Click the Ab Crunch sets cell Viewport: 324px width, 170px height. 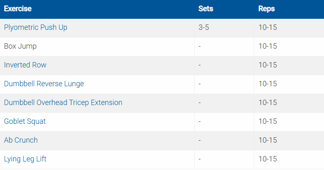pyautogui.click(x=200, y=140)
